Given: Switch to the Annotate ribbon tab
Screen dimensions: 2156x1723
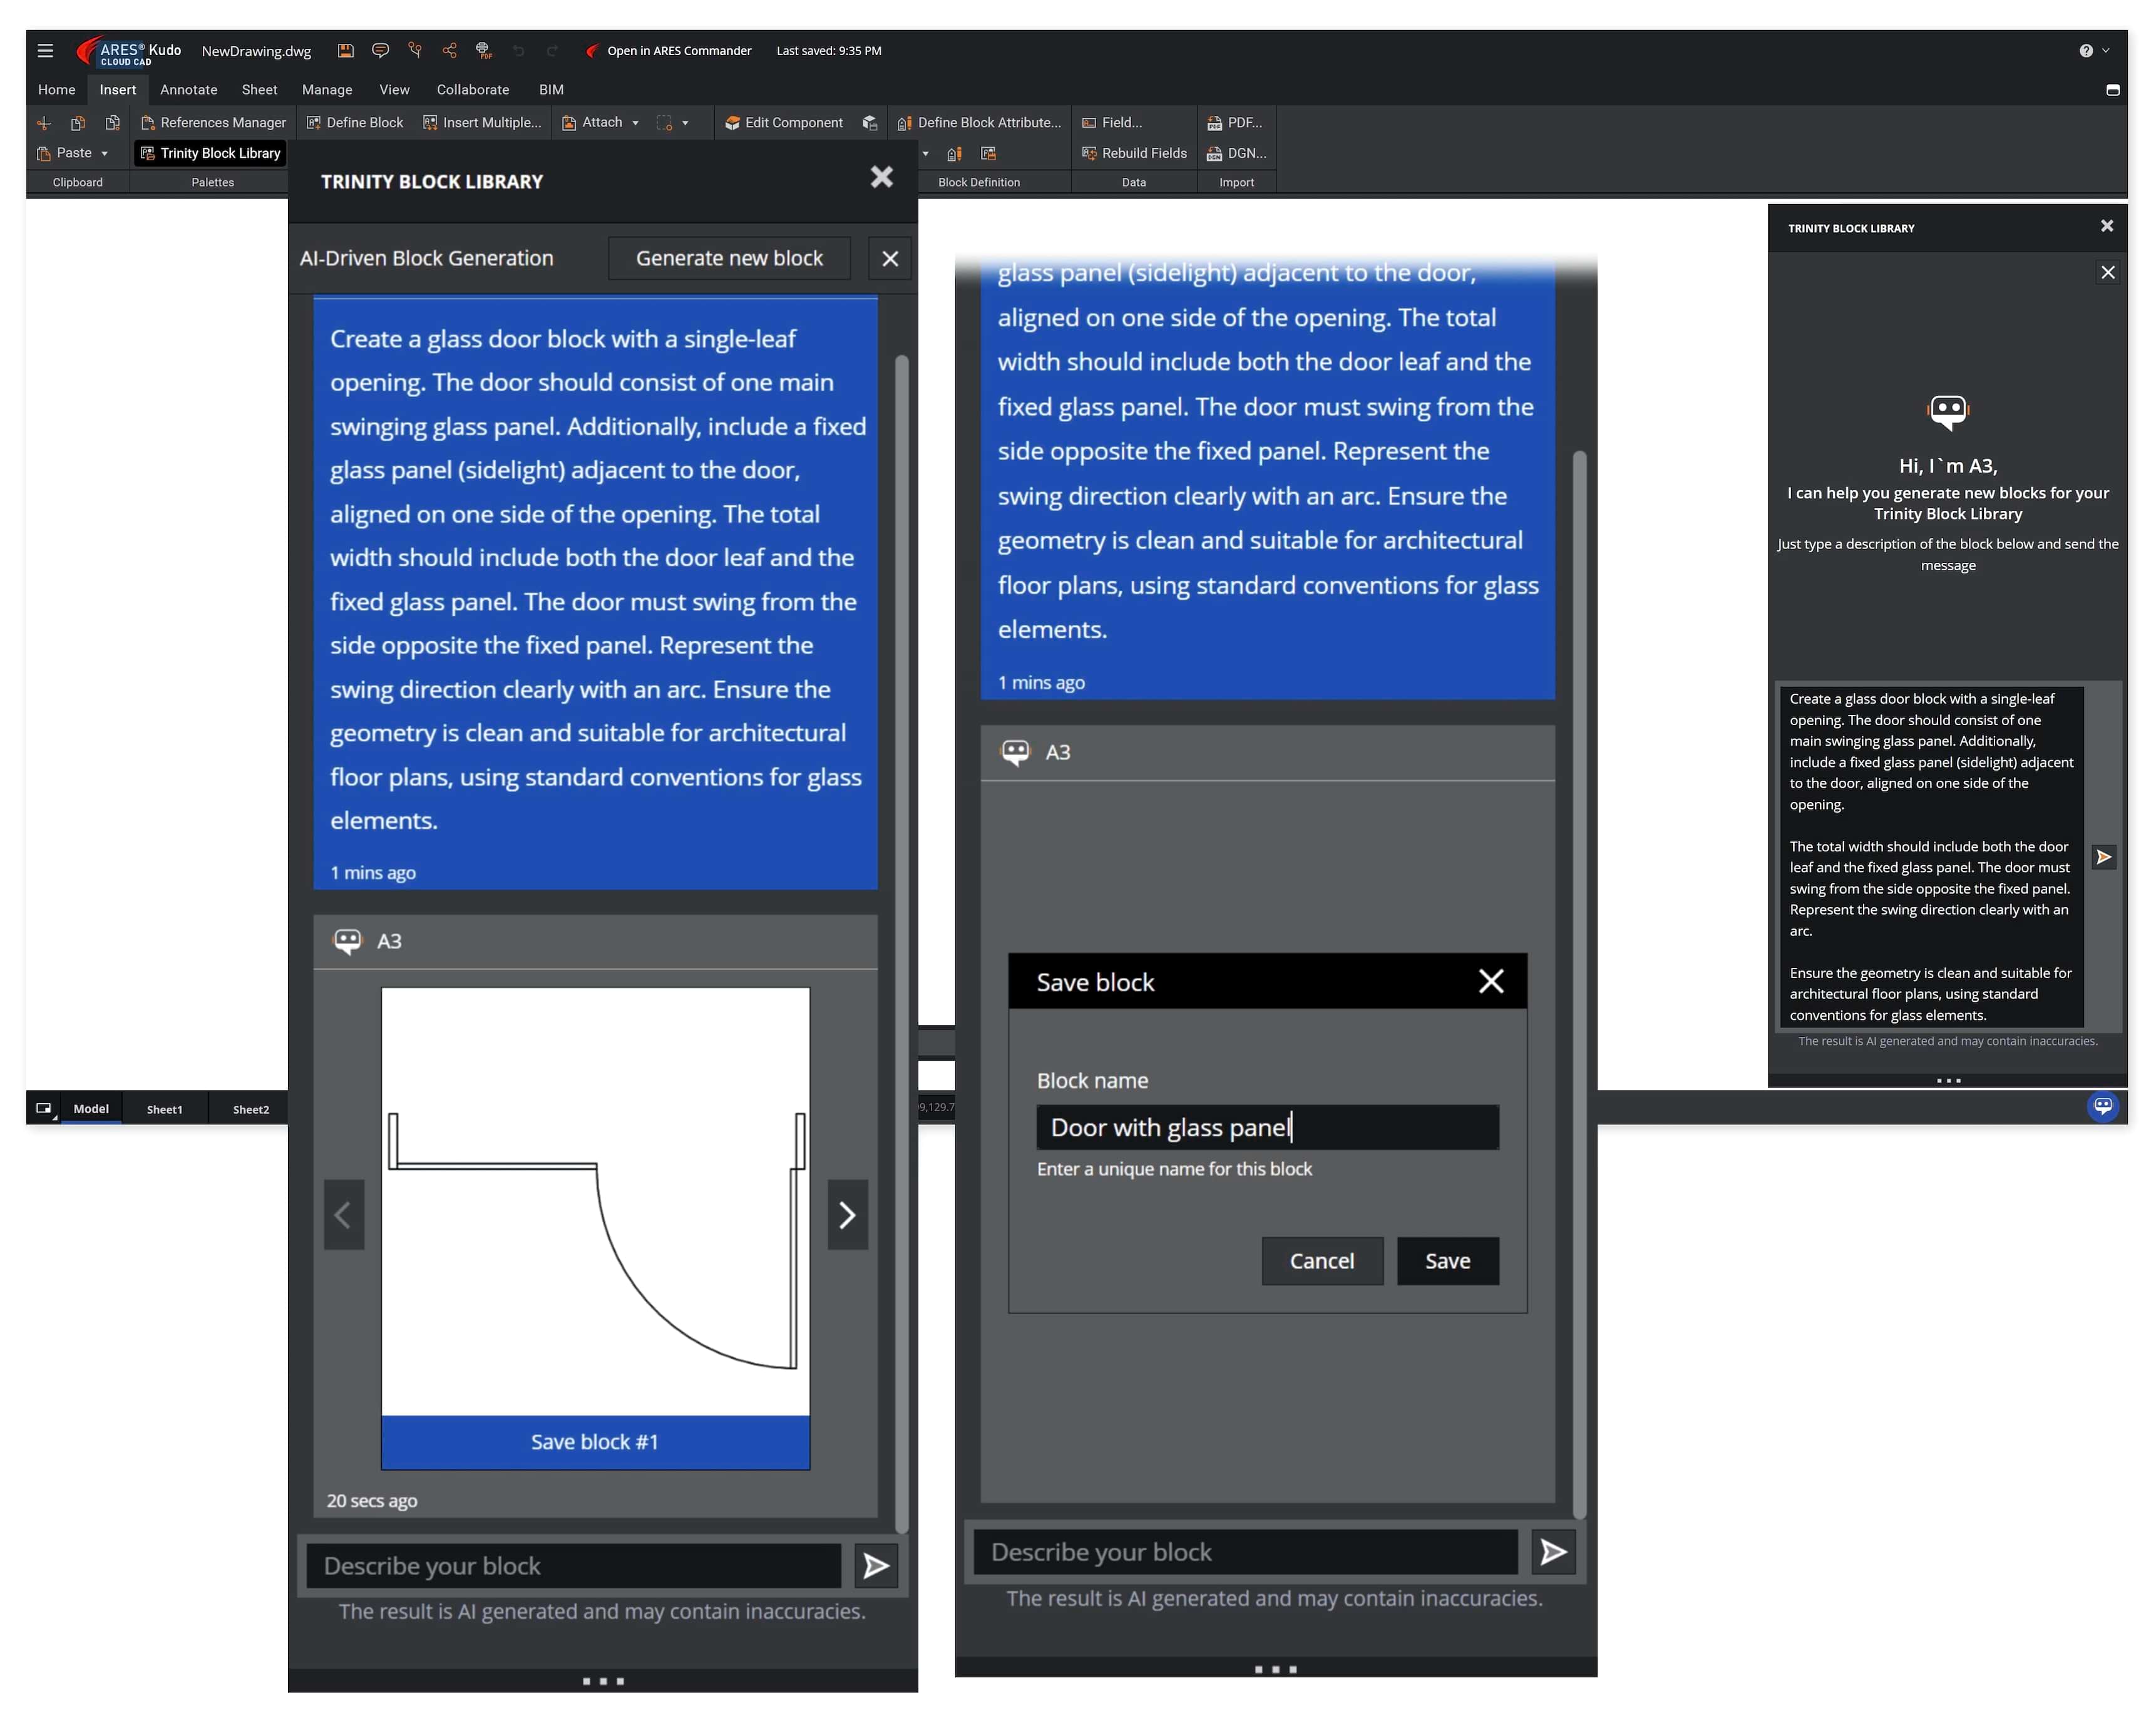Looking at the screenshot, I should [188, 90].
